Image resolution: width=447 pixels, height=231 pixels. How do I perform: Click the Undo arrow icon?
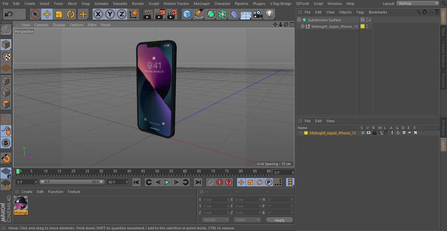(9, 14)
